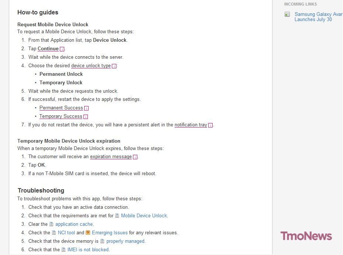Click info icon next to notification tray

click(x=210, y=125)
